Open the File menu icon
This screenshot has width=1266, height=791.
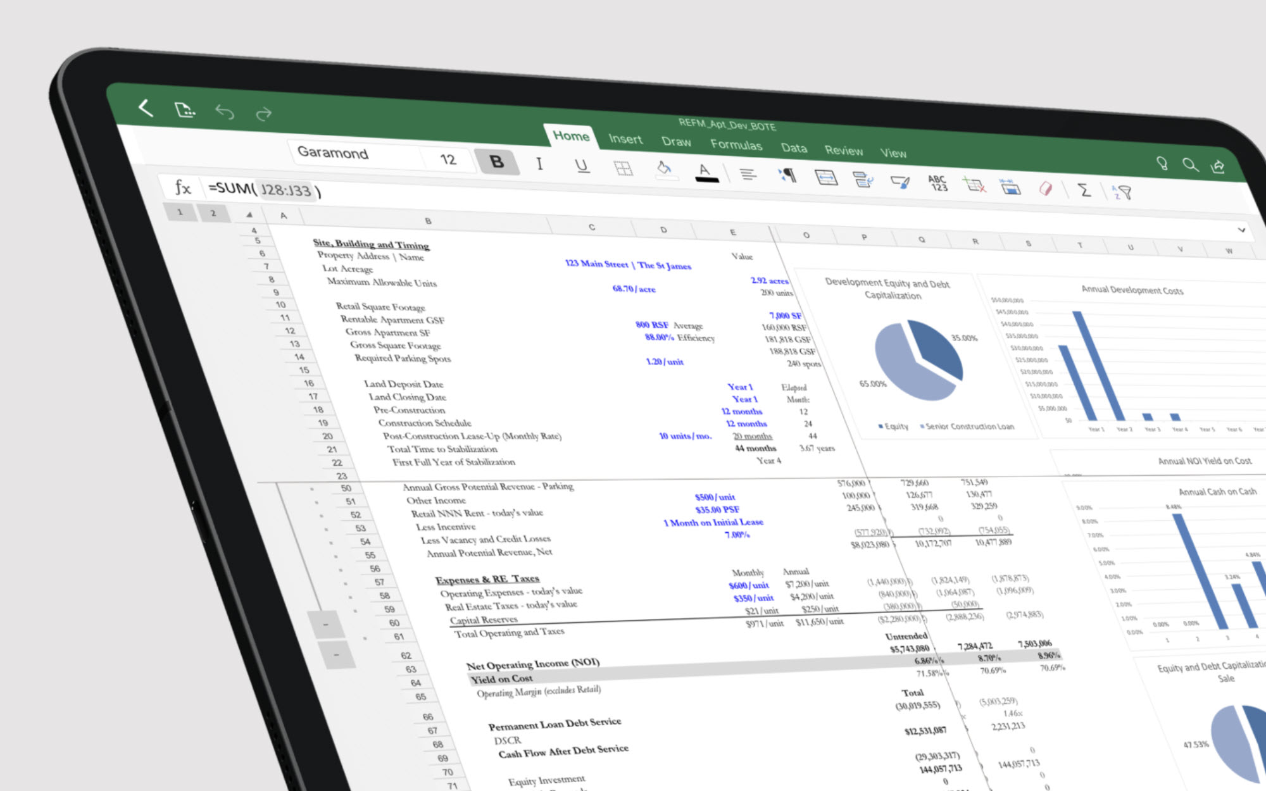click(x=184, y=110)
